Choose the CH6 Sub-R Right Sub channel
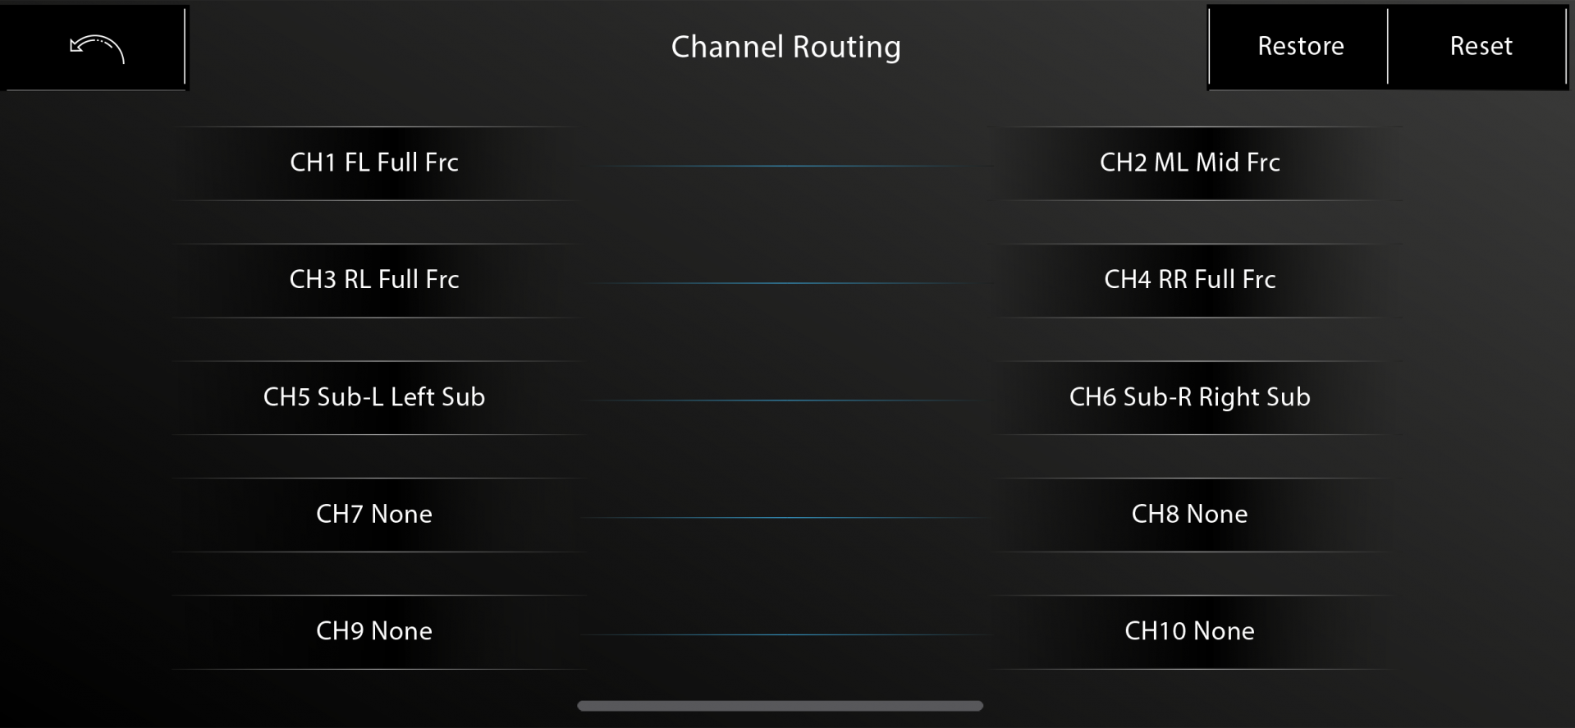This screenshot has width=1575, height=728. tap(1189, 397)
